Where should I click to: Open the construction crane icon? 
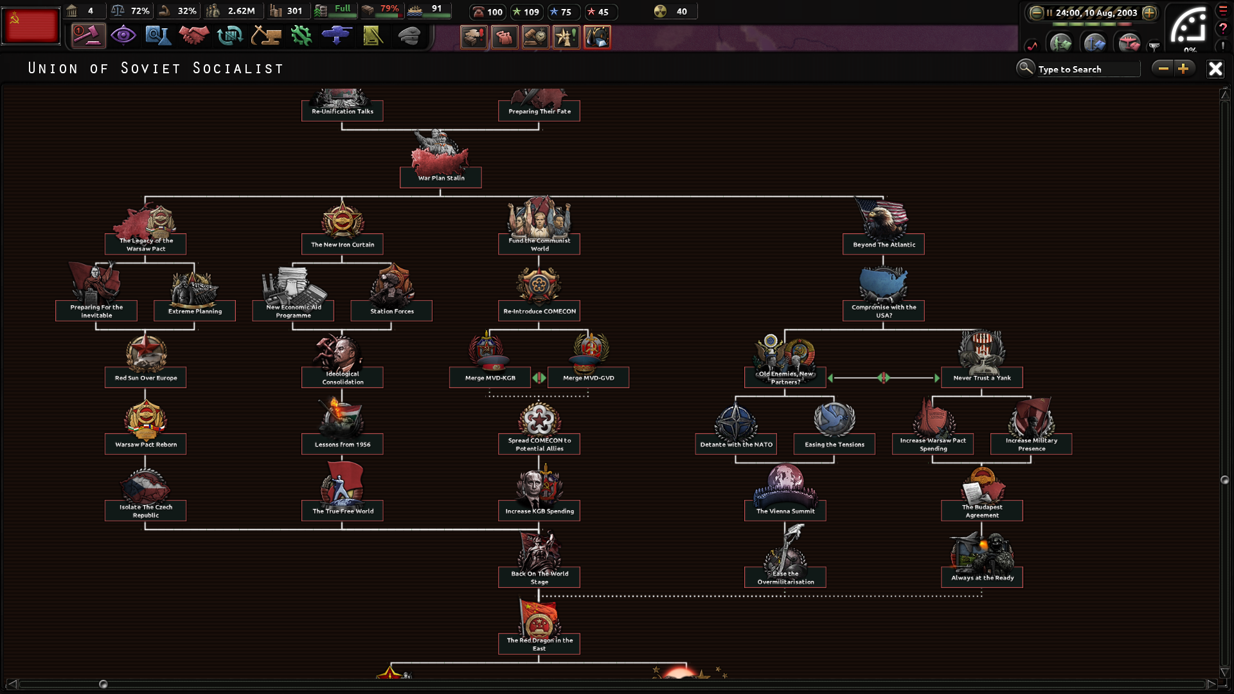[265, 35]
